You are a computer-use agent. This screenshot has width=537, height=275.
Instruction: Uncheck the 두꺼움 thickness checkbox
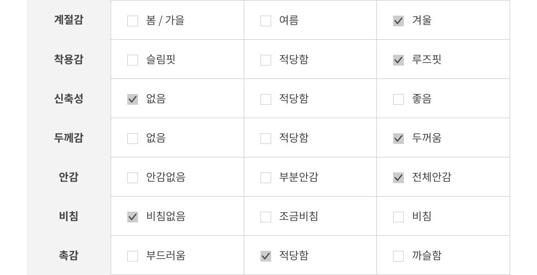pos(398,139)
